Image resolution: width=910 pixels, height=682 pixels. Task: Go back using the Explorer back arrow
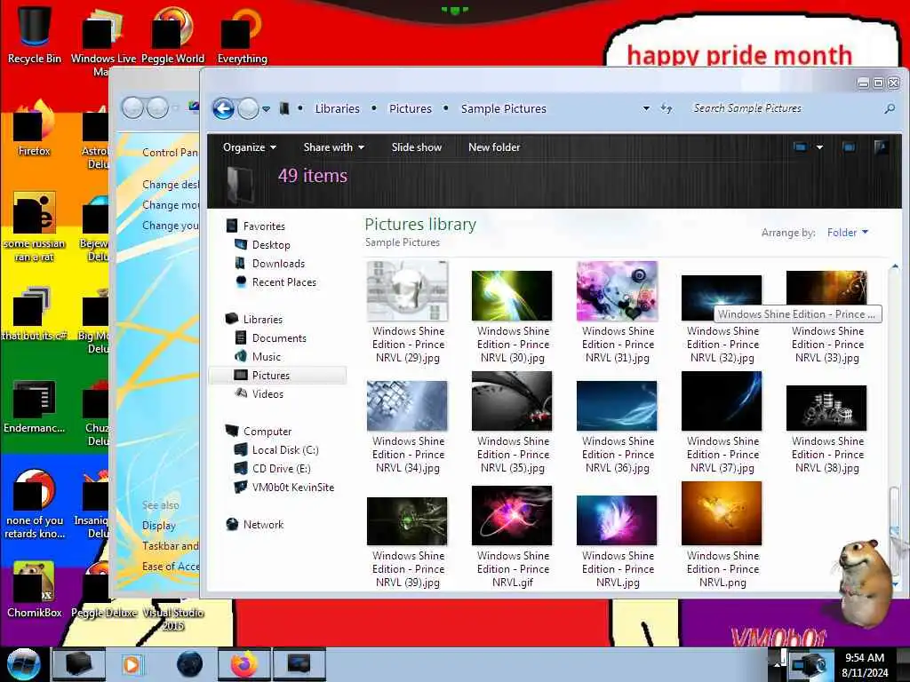(x=223, y=108)
